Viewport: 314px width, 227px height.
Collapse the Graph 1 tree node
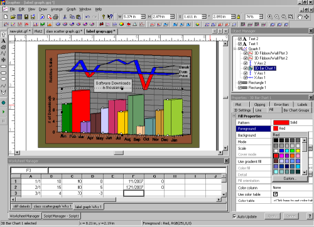tap(235, 49)
